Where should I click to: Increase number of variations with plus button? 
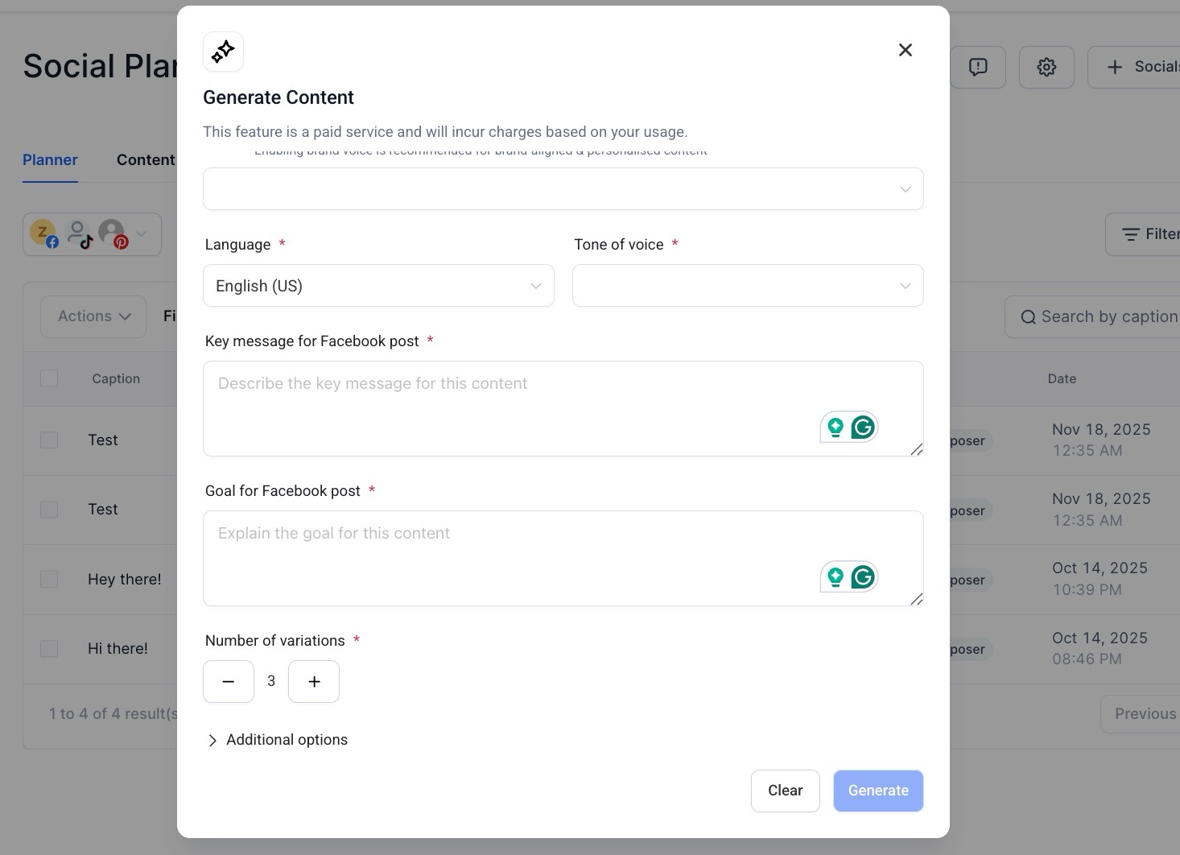tap(314, 682)
